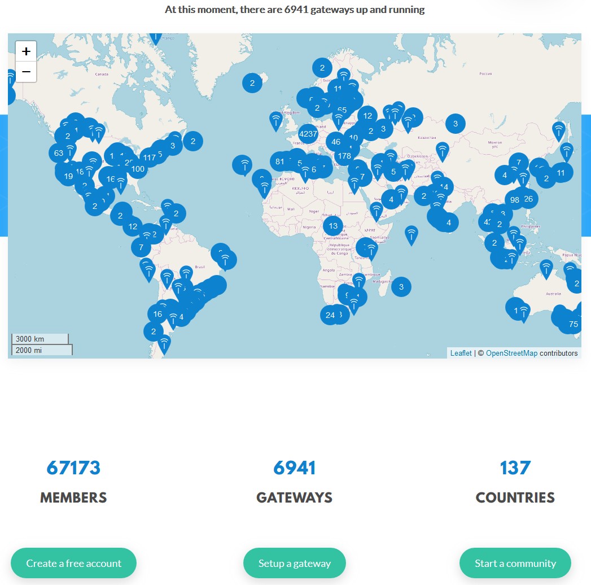Click the 75 cluster in eastern Australia
The image size is (591, 585).
pos(573,324)
